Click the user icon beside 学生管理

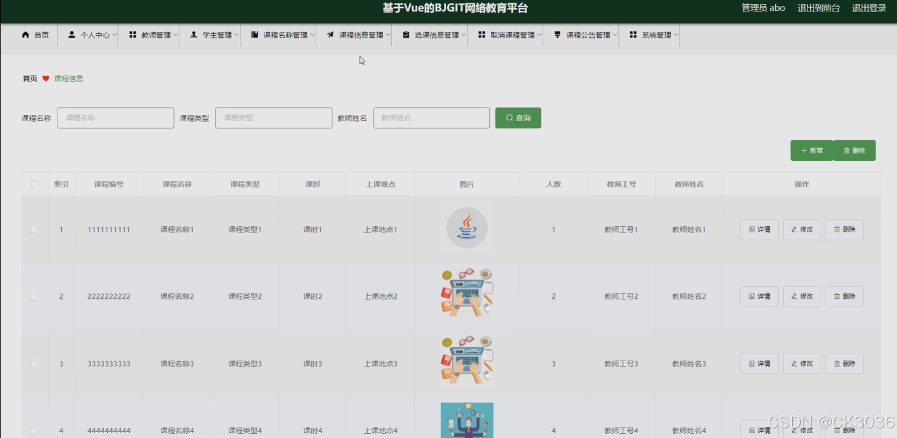(194, 35)
